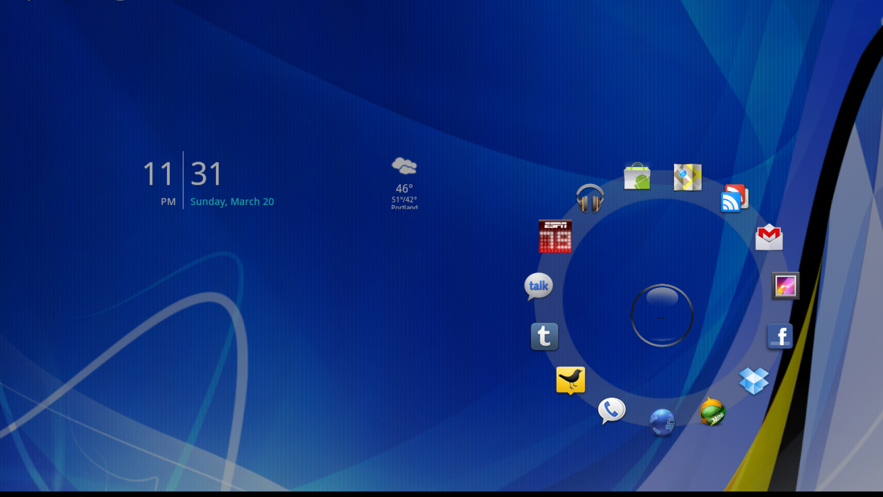
Task: Launch Google Maps icon
Action: point(687,177)
